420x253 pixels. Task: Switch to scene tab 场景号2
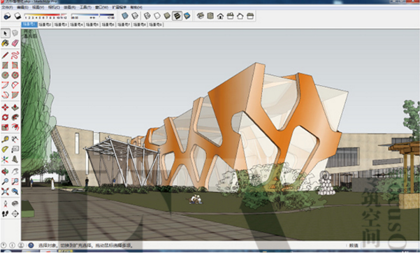coord(45,24)
